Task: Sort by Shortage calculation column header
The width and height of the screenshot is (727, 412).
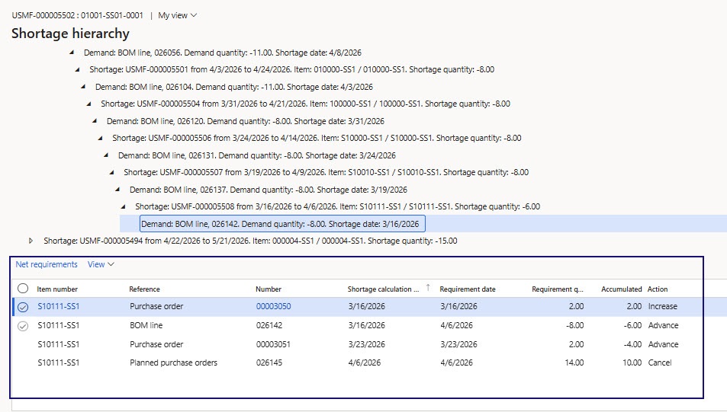Action: click(384, 289)
